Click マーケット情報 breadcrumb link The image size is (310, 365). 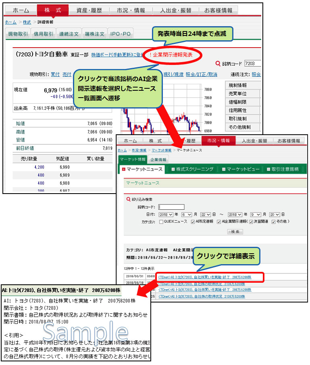(x=162, y=150)
